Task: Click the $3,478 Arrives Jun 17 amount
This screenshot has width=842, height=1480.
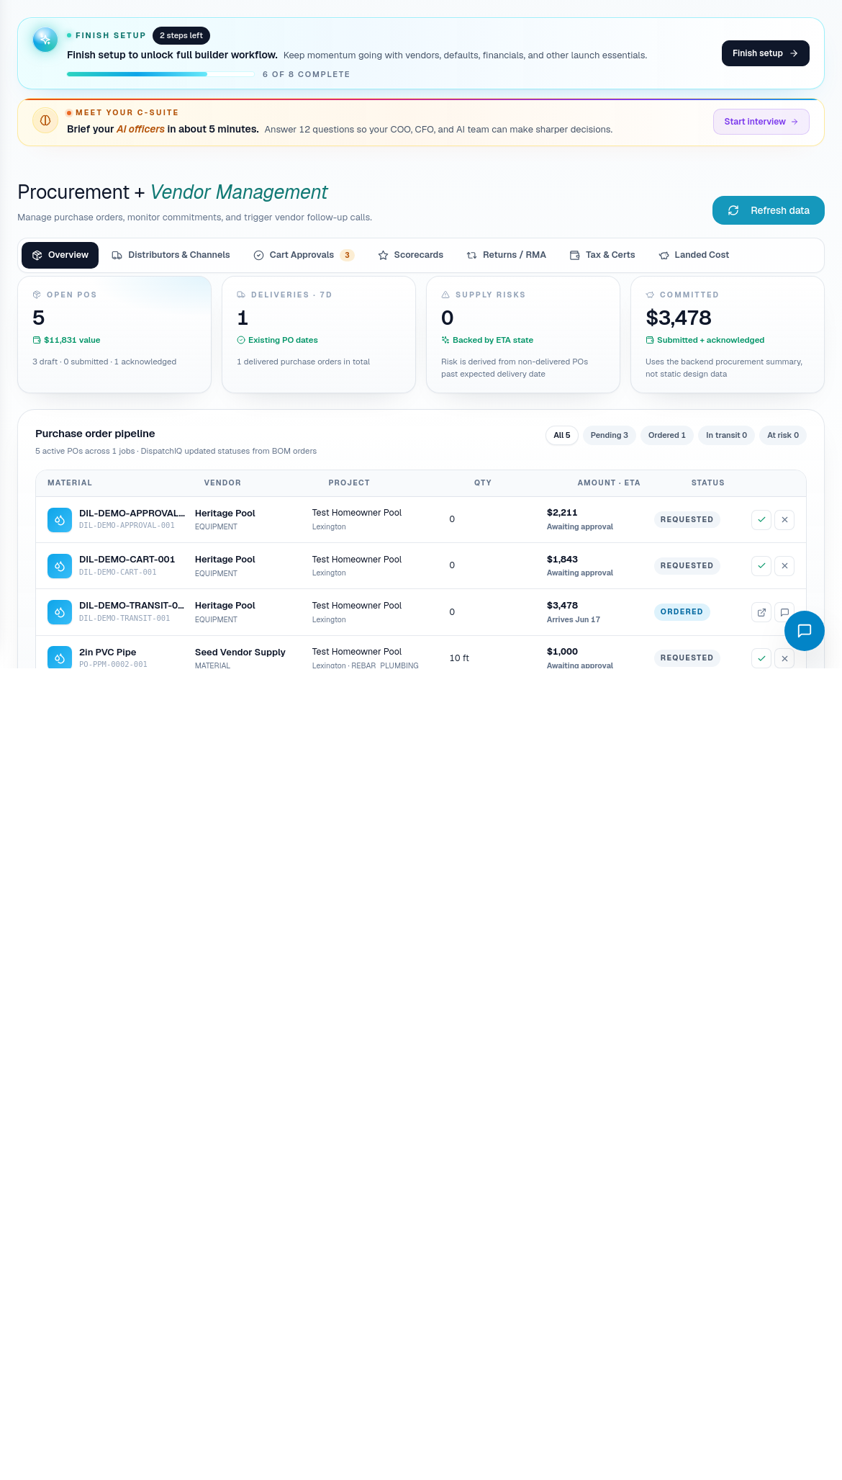Action: pos(574,612)
